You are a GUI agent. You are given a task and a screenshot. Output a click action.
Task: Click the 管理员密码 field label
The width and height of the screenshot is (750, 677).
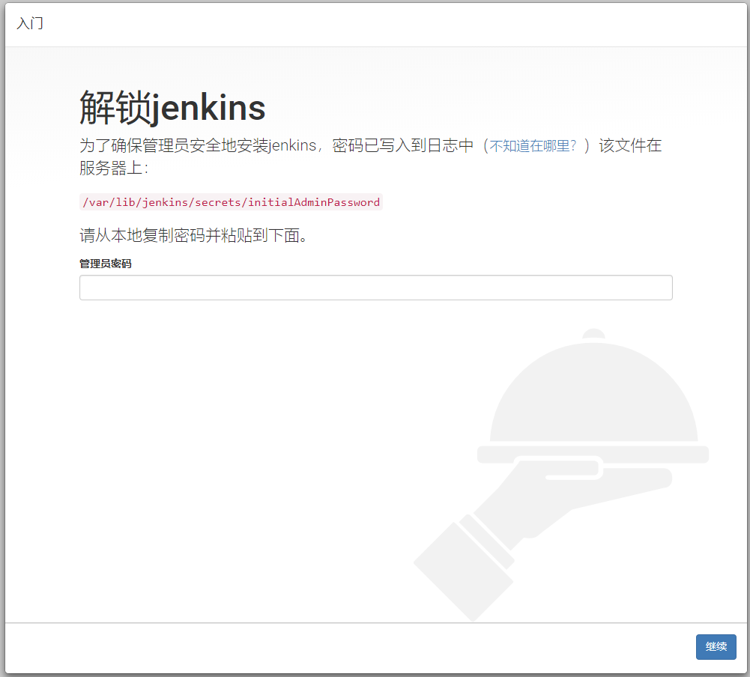point(105,264)
